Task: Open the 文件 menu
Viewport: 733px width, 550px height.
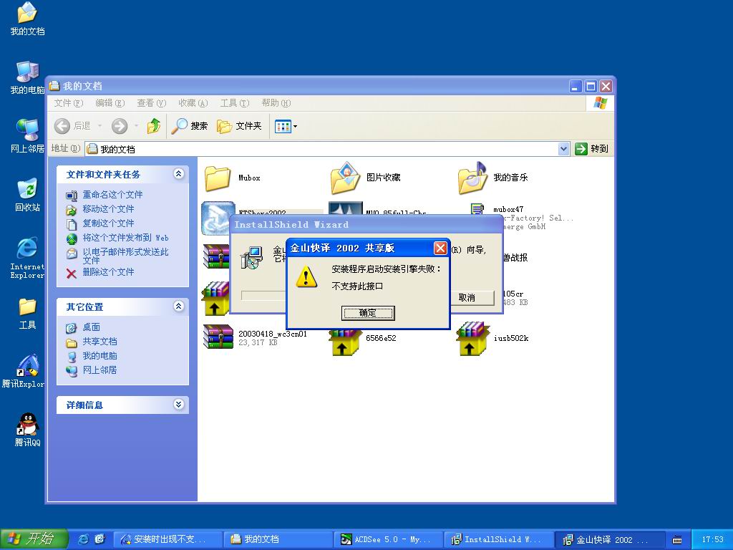Action: (68, 103)
